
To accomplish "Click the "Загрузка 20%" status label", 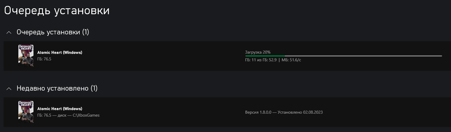I will click(258, 52).
